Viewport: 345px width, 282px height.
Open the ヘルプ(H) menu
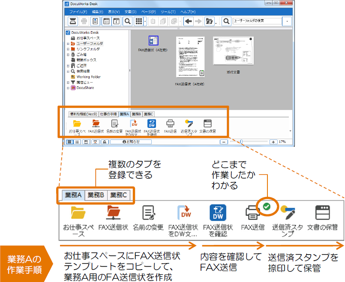(188, 12)
